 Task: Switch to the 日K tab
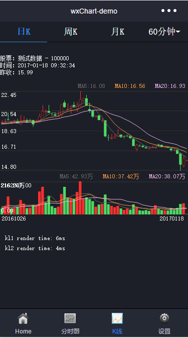(24, 32)
